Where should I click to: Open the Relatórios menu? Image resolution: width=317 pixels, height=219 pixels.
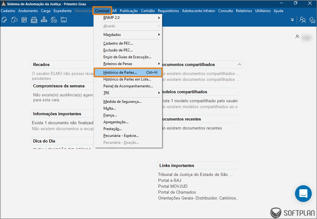pyautogui.click(x=244, y=11)
